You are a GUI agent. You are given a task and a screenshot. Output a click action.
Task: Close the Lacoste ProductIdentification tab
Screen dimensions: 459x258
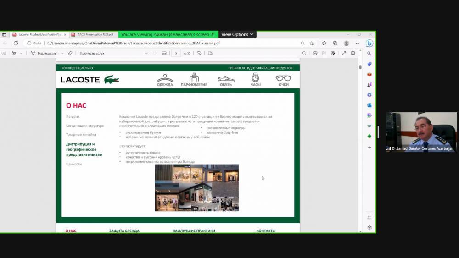coord(65,34)
